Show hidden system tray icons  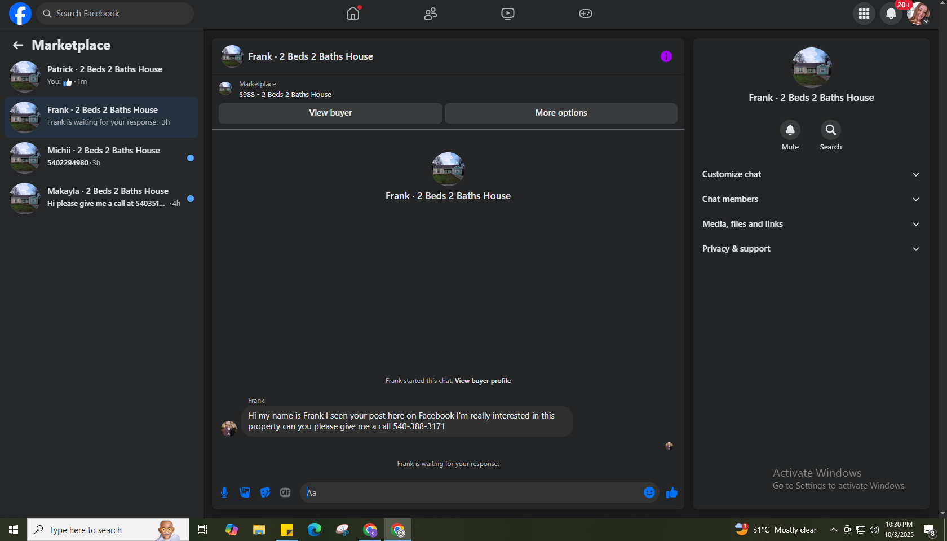(834, 530)
